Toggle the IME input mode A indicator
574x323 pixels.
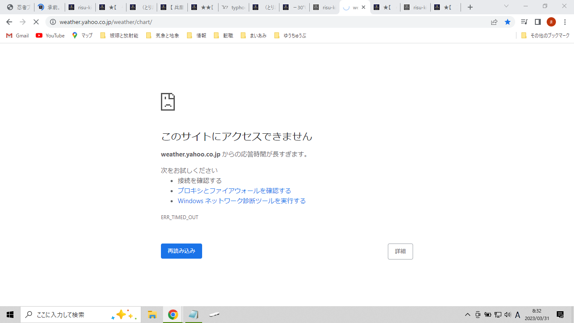click(518, 315)
